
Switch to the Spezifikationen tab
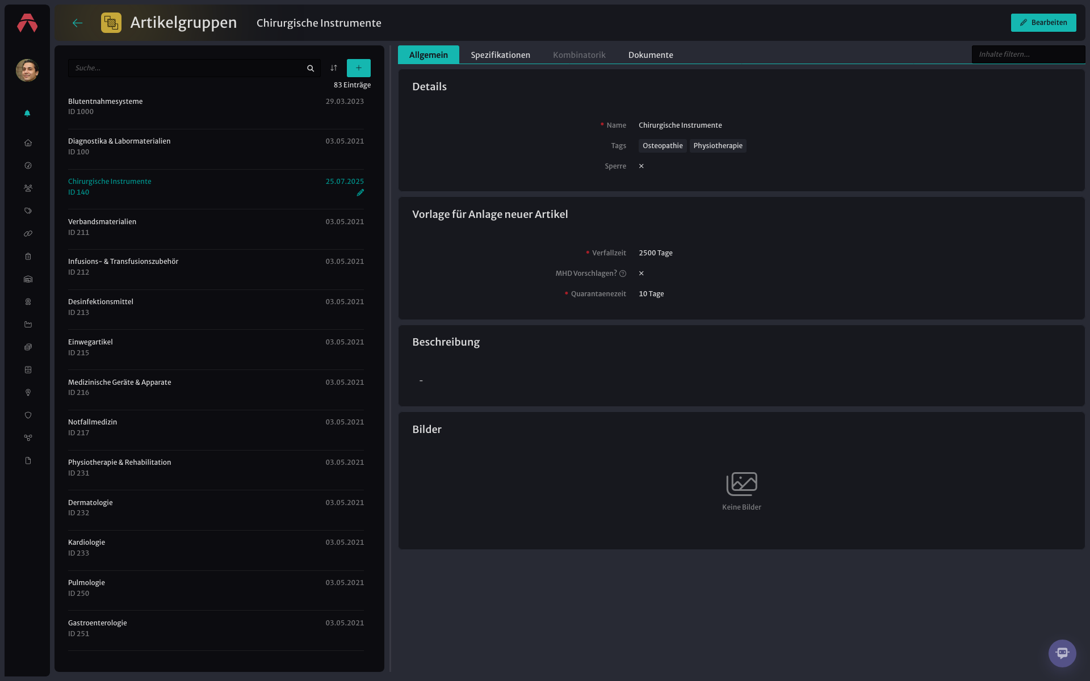[500, 54]
